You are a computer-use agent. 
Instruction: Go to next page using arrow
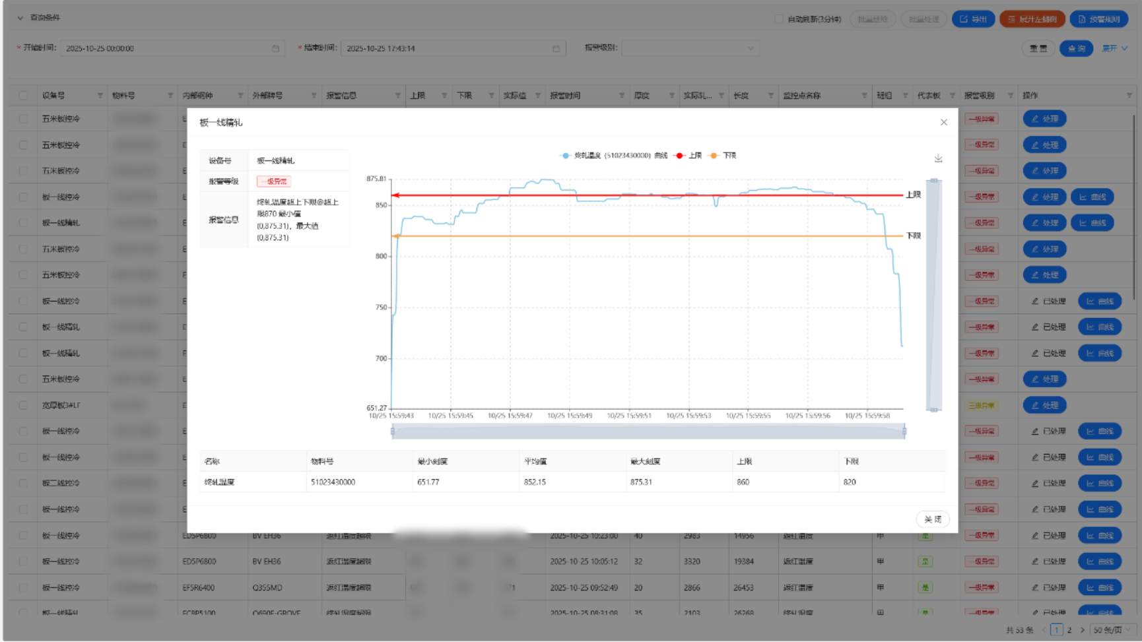1082,630
